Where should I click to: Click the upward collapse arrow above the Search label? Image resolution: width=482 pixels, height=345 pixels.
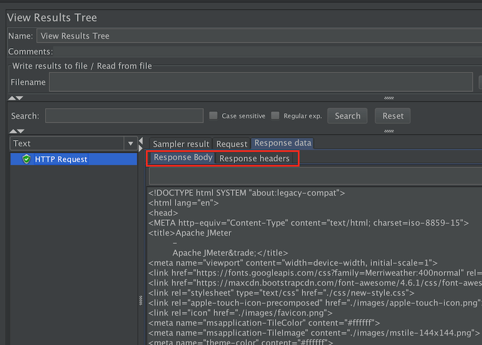12,98
